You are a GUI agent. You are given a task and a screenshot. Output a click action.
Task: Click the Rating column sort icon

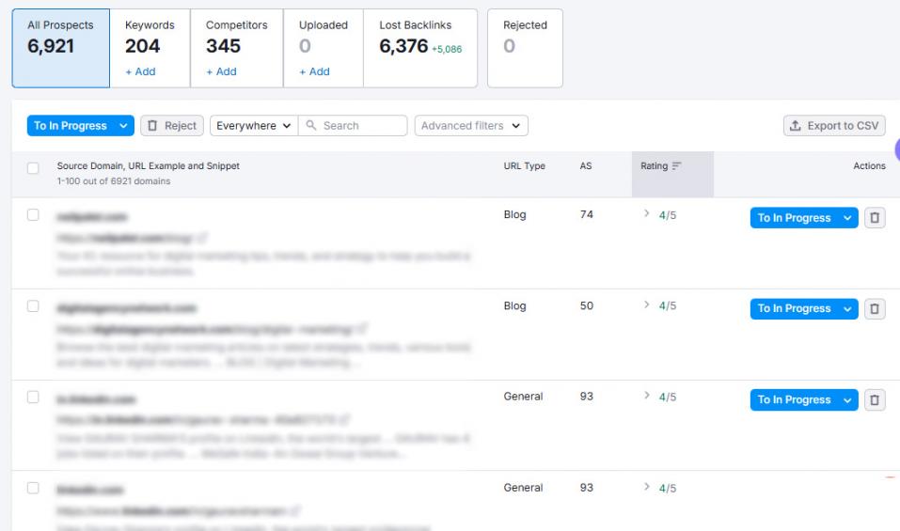click(x=676, y=166)
